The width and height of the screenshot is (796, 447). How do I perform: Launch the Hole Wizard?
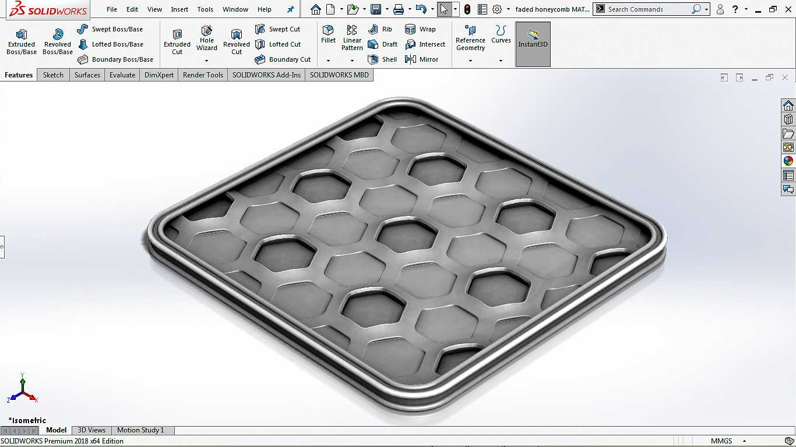(207, 38)
